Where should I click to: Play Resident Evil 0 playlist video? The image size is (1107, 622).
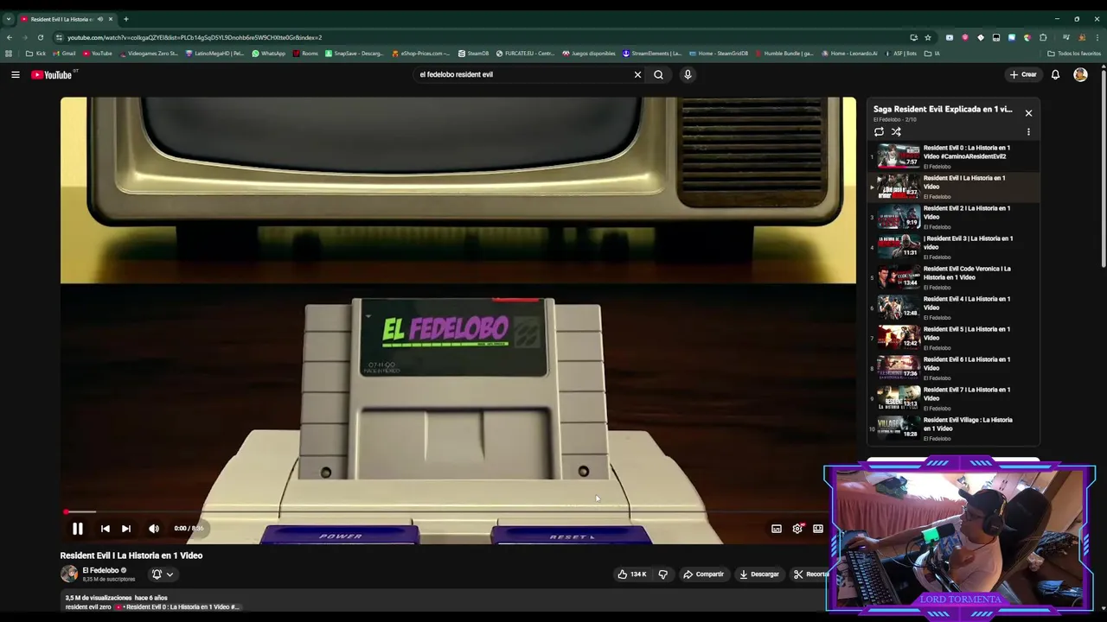coord(954,156)
